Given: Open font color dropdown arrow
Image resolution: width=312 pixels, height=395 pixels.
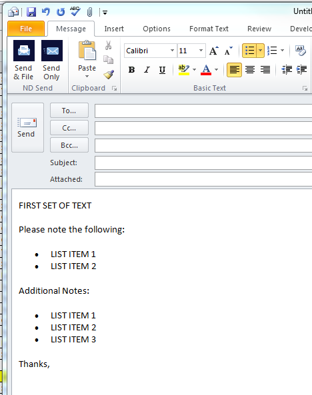Looking at the screenshot, I should pos(216,70).
